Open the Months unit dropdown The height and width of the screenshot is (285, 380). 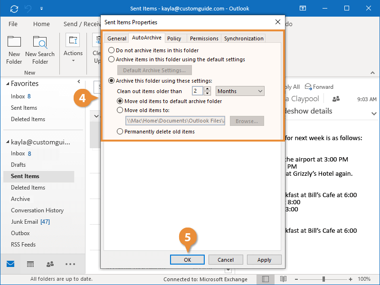tap(240, 91)
